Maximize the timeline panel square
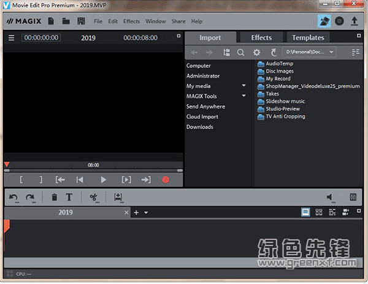368x284 pixels. tap(359, 211)
